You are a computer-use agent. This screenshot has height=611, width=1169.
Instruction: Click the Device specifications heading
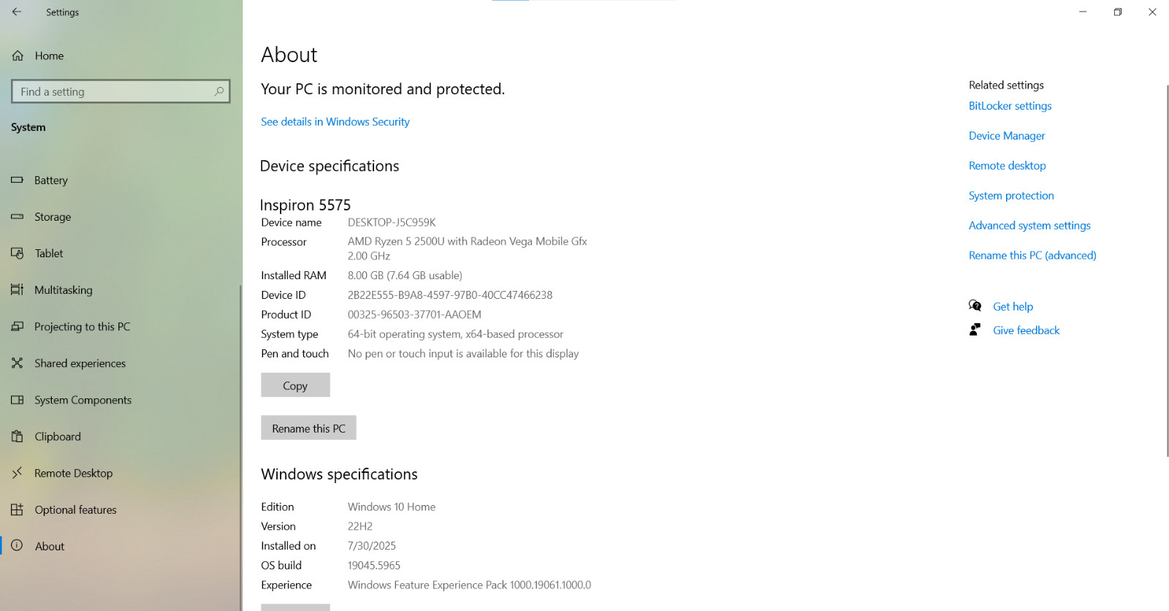(x=330, y=166)
